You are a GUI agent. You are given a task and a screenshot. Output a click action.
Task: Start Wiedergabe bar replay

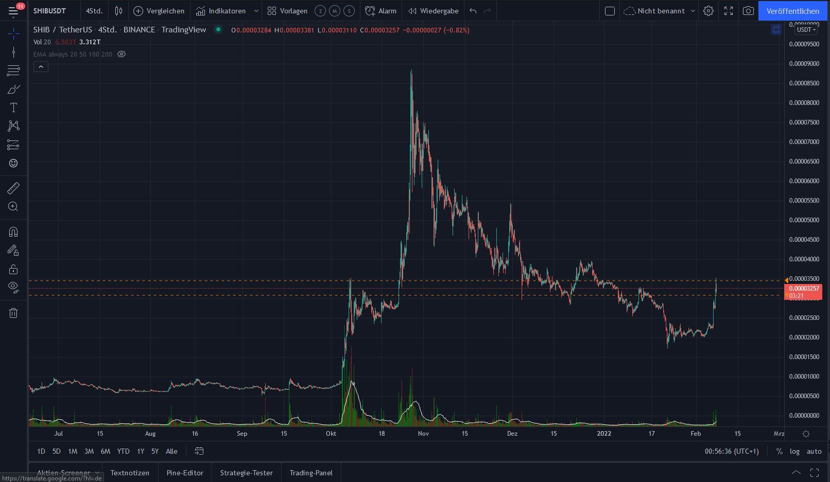433,11
